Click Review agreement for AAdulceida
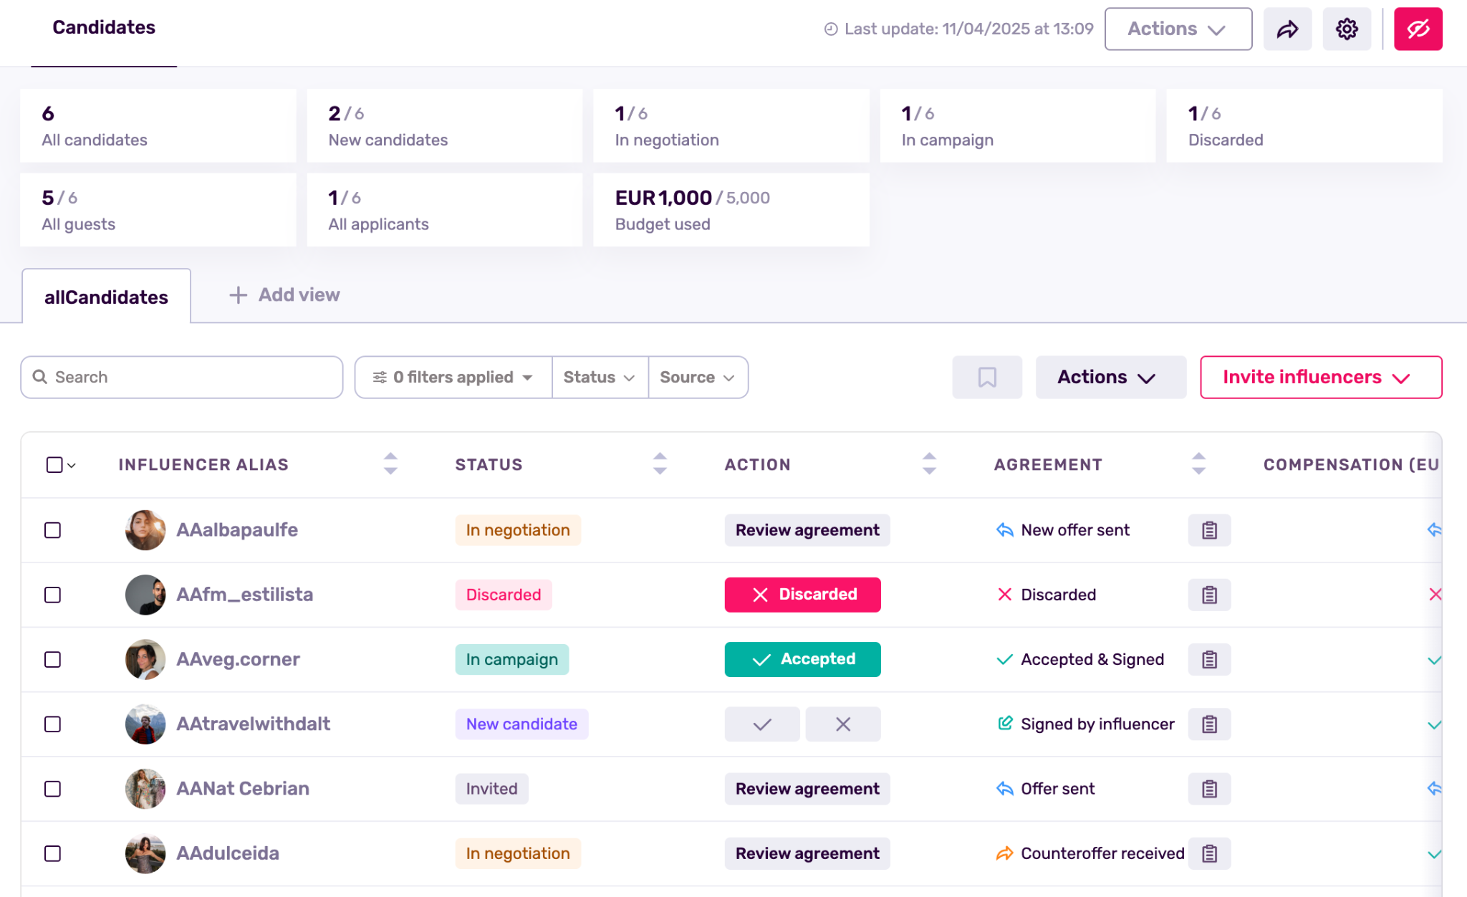Viewport: 1467px width, 897px height. coord(807,853)
